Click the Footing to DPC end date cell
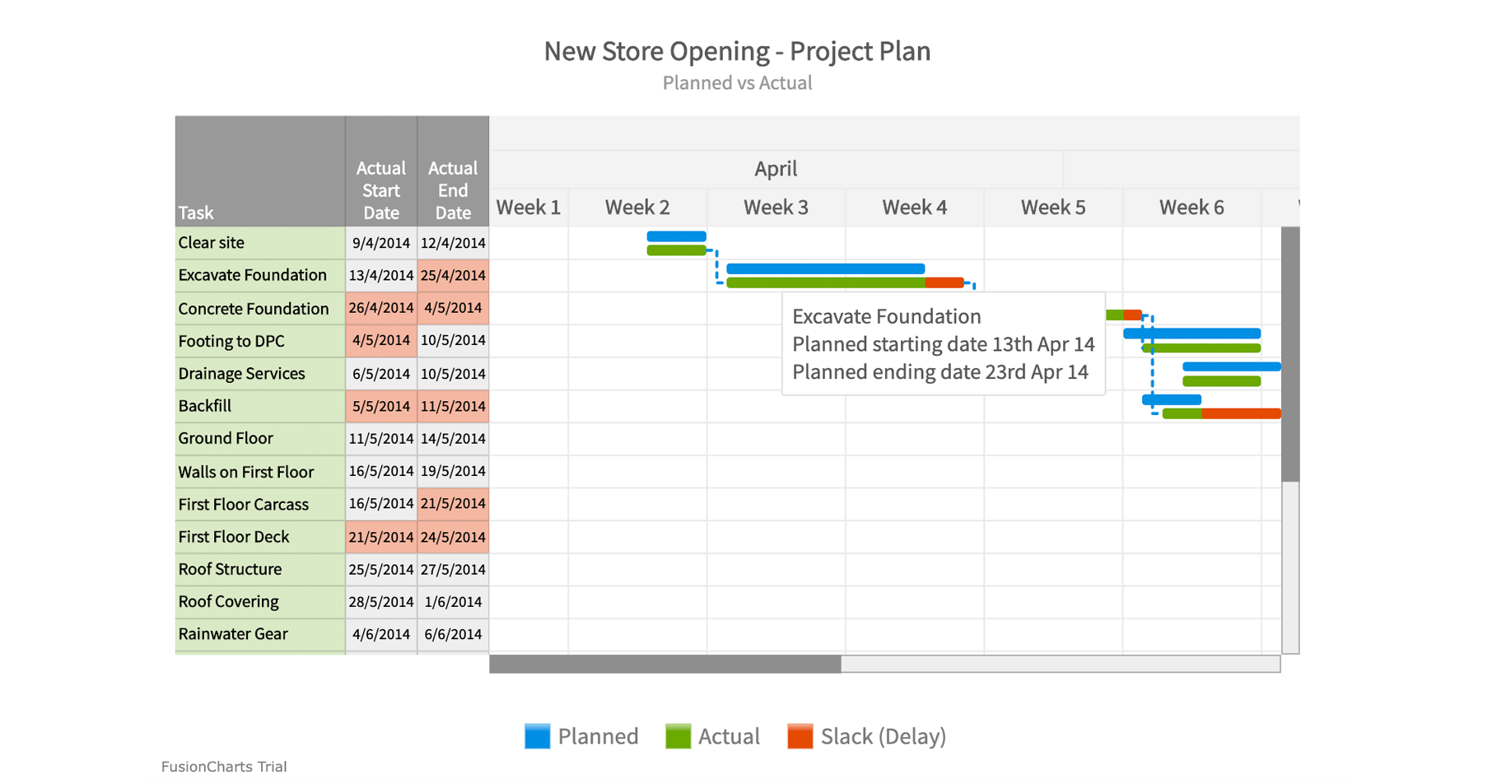This screenshot has height=784, width=1497. click(x=453, y=340)
